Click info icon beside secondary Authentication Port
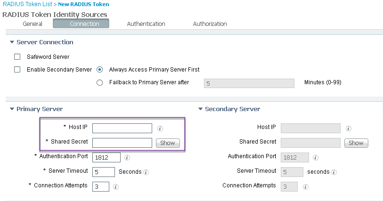Screen dimensions: 383x201 click(315, 158)
